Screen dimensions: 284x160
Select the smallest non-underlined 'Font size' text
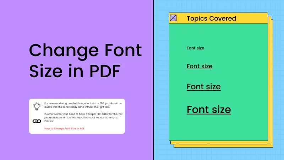(x=195, y=48)
